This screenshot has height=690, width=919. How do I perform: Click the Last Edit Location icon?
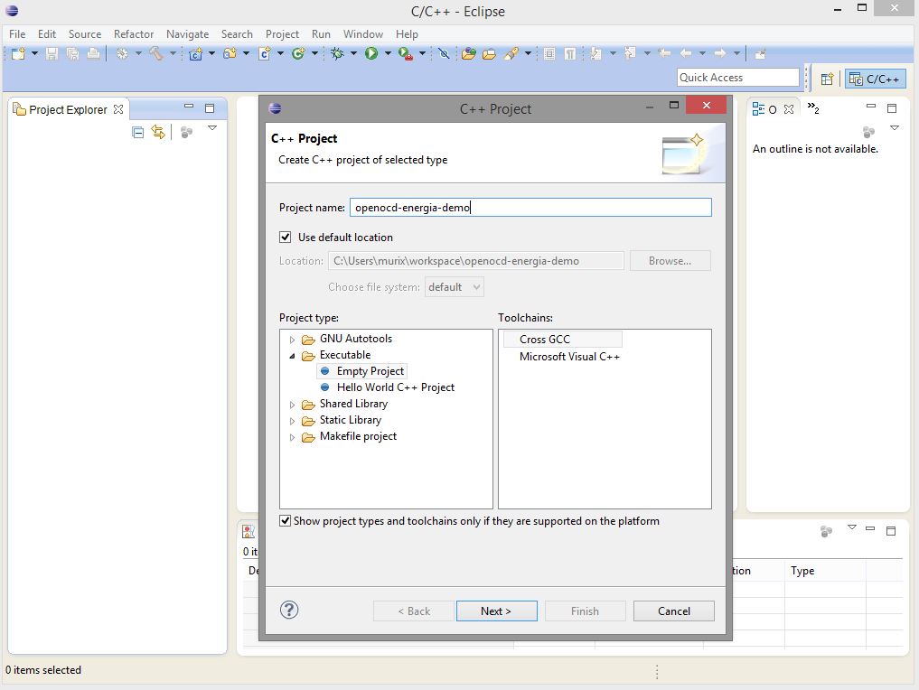(x=664, y=53)
